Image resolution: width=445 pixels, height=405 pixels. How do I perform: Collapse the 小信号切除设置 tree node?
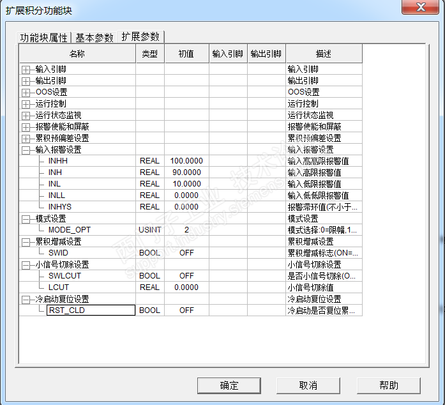pyautogui.click(x=26, y=265)
